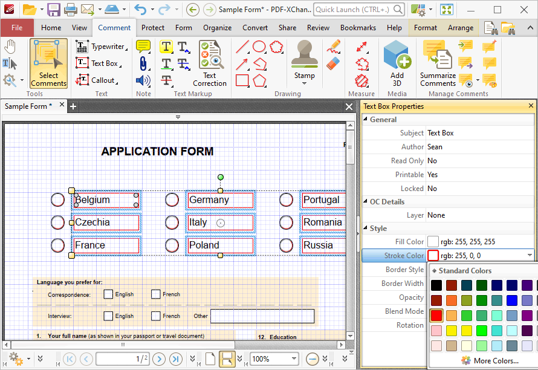Click More Colors... in the palette
This screenshot has width=538, height=370.
[x=490, y=360]
